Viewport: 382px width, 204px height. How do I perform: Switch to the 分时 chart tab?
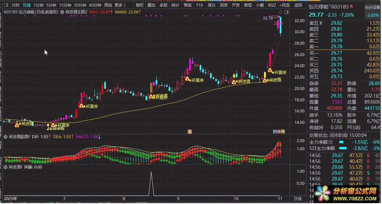16,5
